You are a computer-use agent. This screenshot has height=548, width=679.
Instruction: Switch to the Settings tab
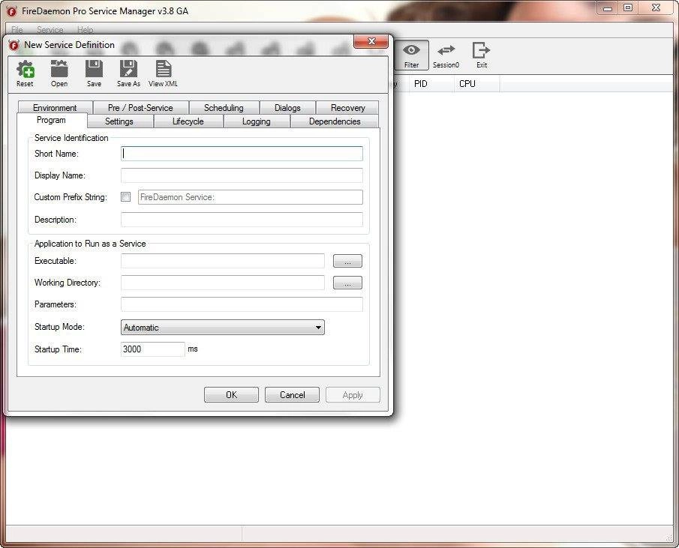pos(119,121)
